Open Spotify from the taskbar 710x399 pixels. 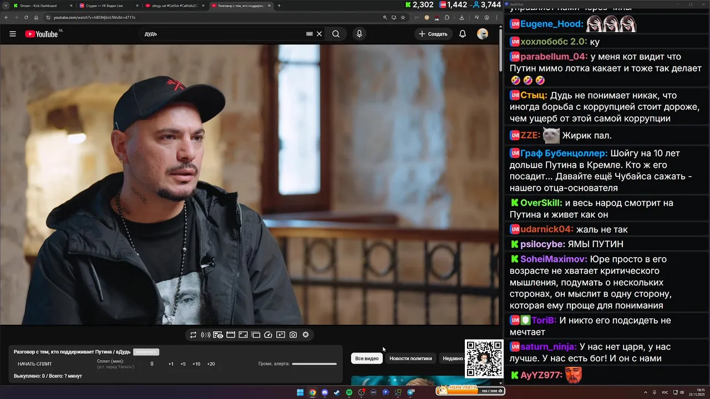click(349, 392)
